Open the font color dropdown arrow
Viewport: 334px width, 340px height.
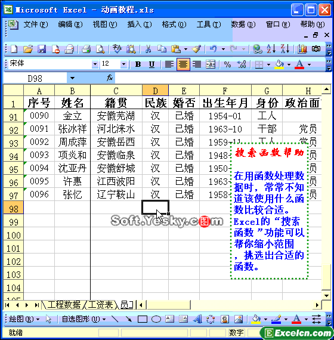click(310, 64)
